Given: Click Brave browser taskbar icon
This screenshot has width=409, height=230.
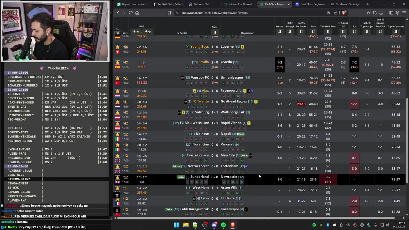Looking at the screenshot, I should 233,225.
